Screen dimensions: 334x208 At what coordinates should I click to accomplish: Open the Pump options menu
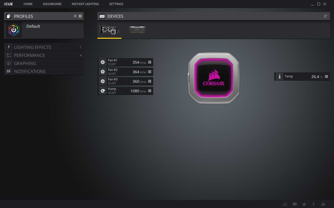(150, 91)
